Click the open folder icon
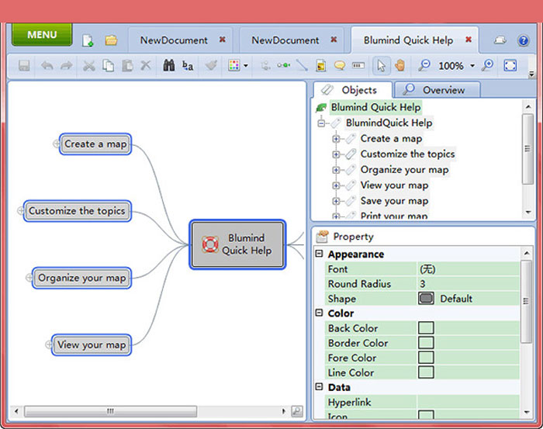Image resolution: width=543 pixels, height=429 pixels. (x=111, y=40)
